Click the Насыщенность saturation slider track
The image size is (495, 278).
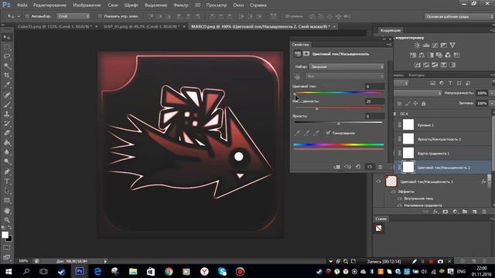click(339, 107)
